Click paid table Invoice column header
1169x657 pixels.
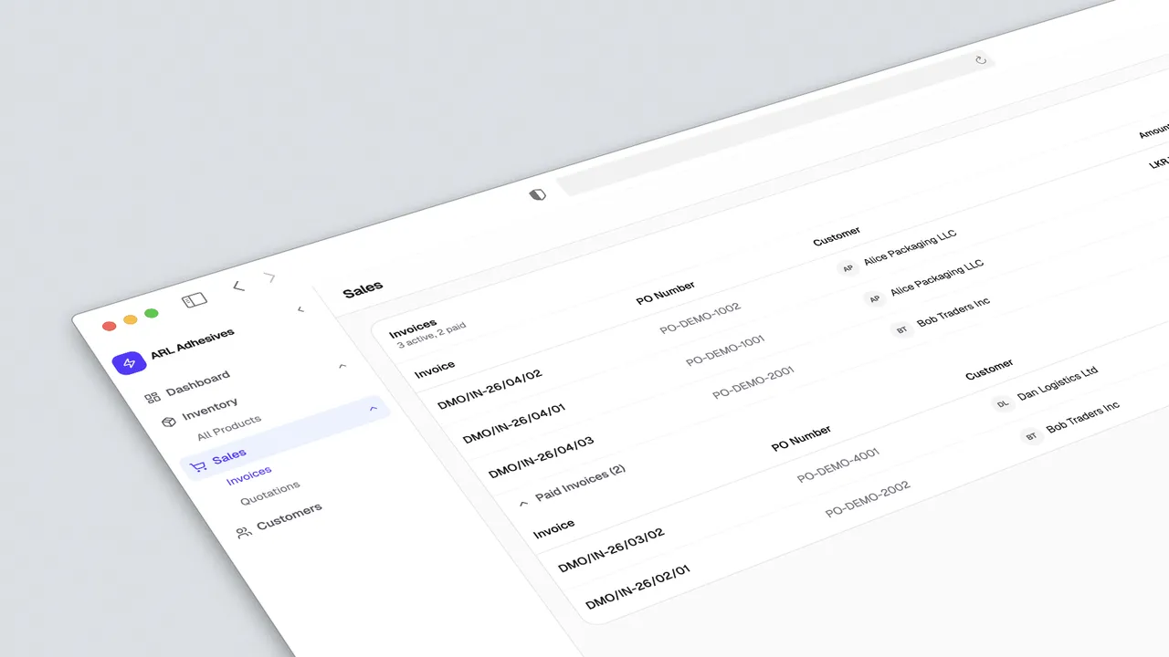[554, 528]
